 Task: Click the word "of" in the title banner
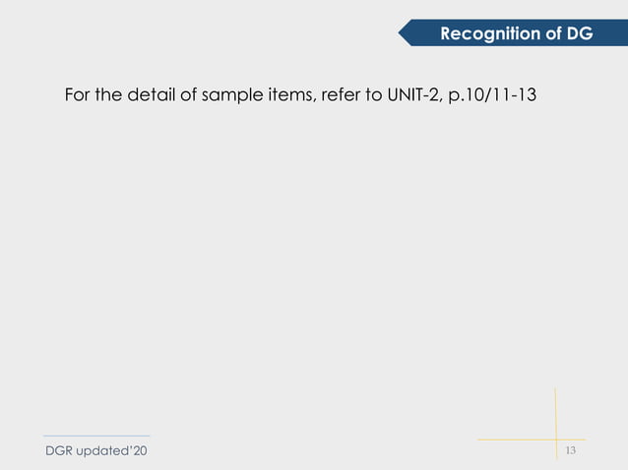[x=553, y=33]
